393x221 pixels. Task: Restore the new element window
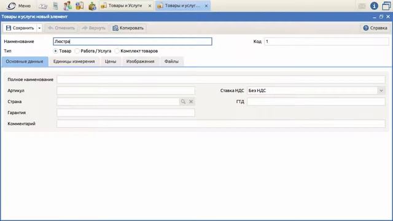coord(381,17)
